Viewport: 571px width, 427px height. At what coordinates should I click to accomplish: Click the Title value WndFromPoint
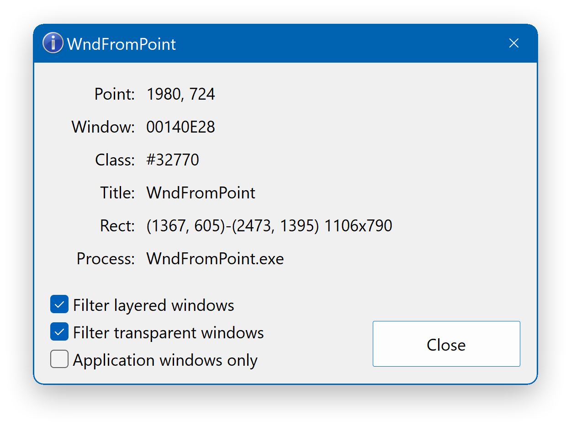pos(201,193)
